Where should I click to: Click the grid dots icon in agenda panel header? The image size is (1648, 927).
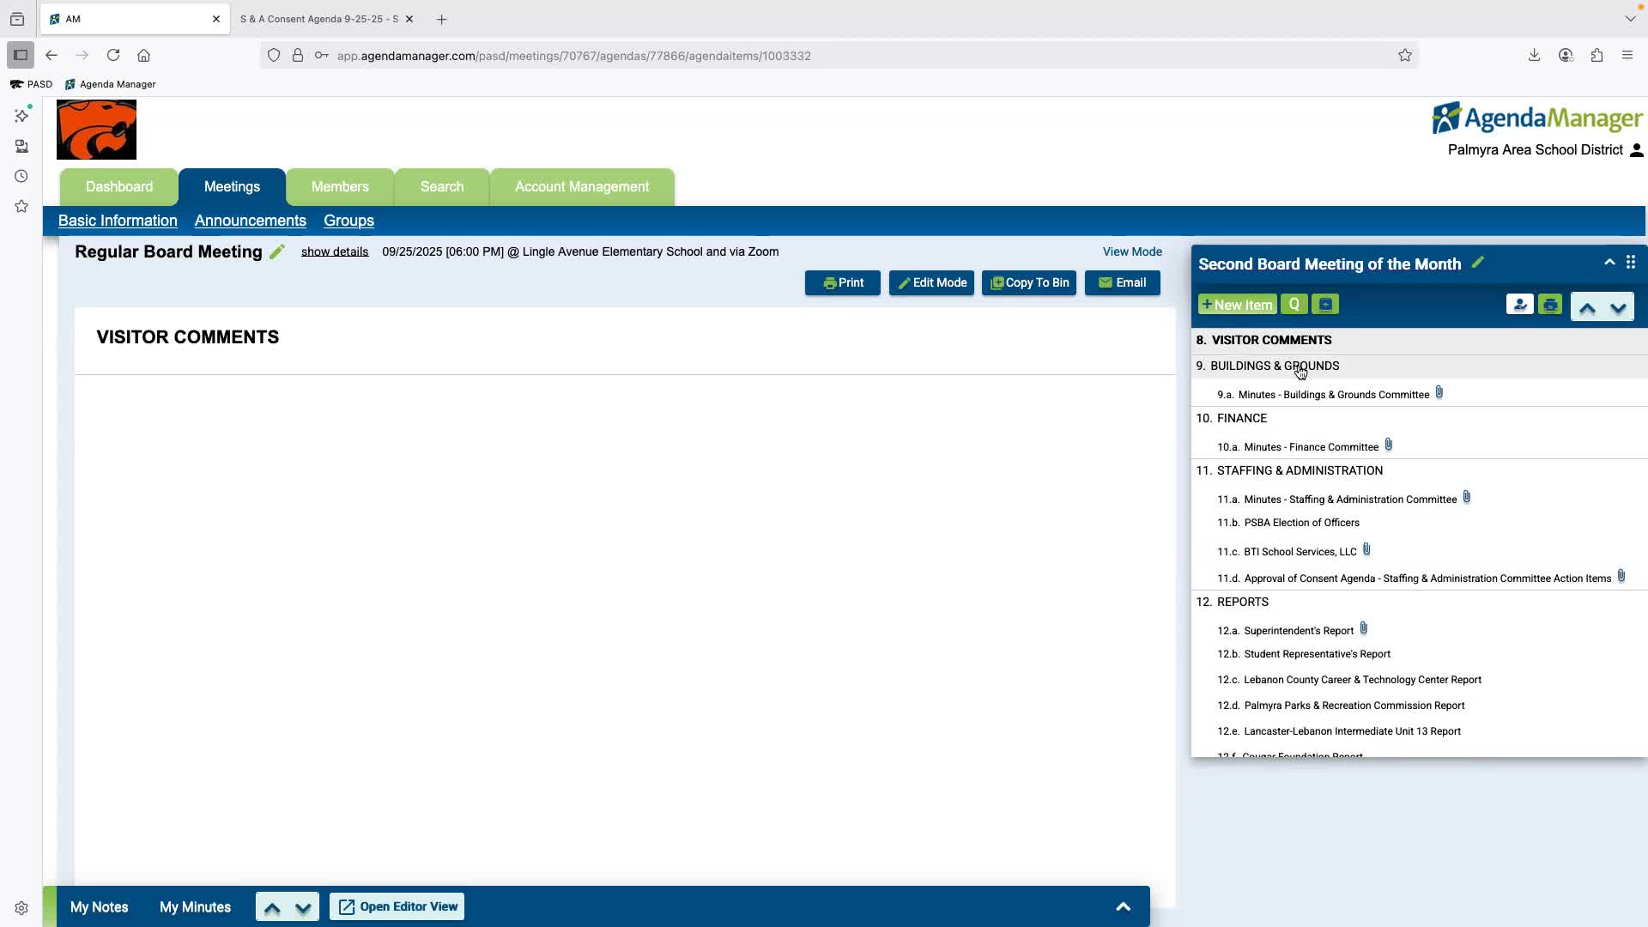[1630, 263]
